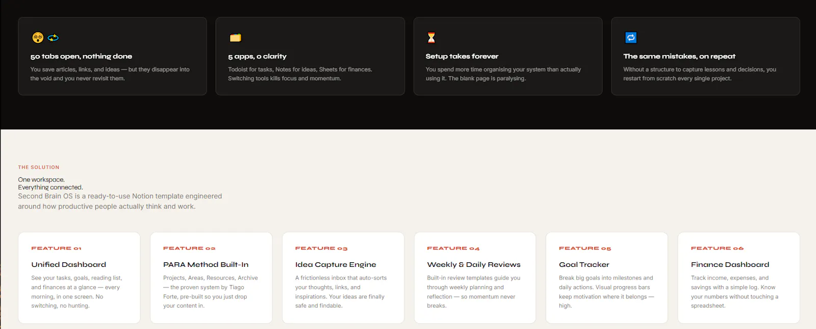Click the yellow folder emoji icon
This screenshot has width=816, height=329.
coord(235,38)
